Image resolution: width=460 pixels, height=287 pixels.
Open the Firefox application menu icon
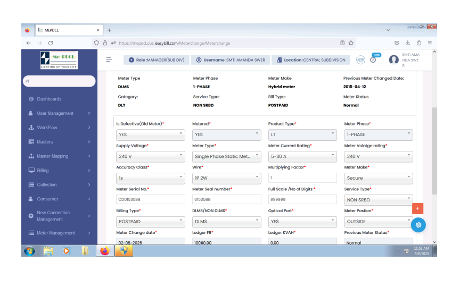click(430, 43)
